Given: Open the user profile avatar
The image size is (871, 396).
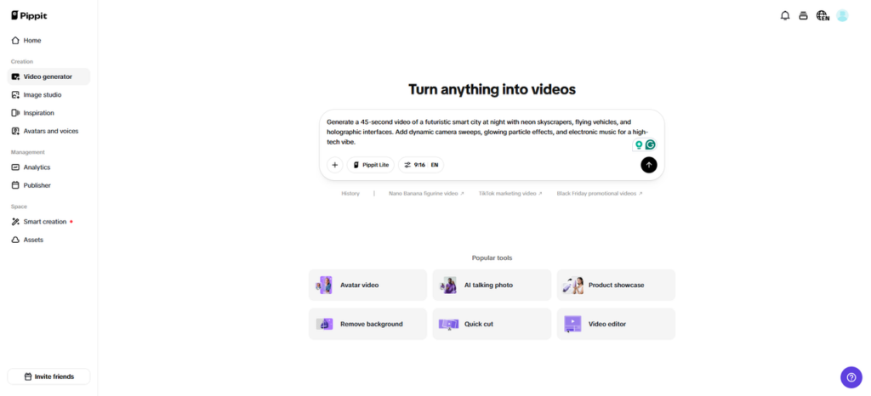Looking at the screenshot, I should (842, 15).
